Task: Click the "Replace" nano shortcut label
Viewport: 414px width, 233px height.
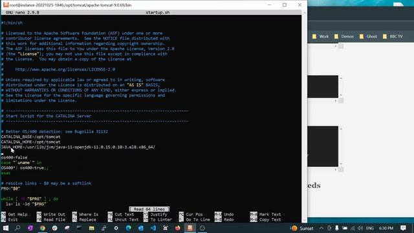Action: 88,219
